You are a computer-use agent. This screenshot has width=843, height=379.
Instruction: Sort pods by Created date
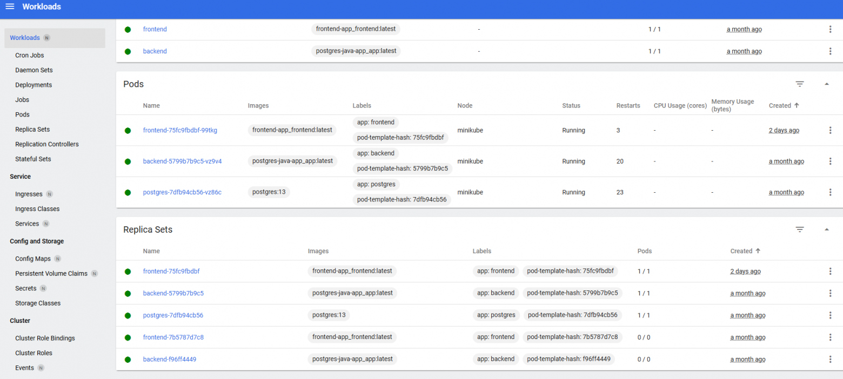coord(784,105)
